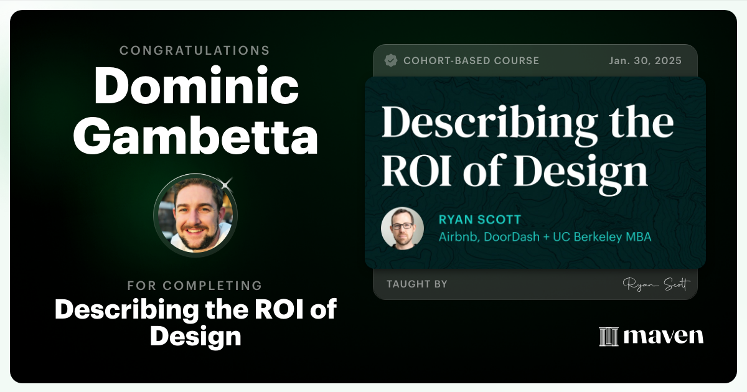
Task: Select Ryan Scott's circular avatar on the card
Action: 402,228
